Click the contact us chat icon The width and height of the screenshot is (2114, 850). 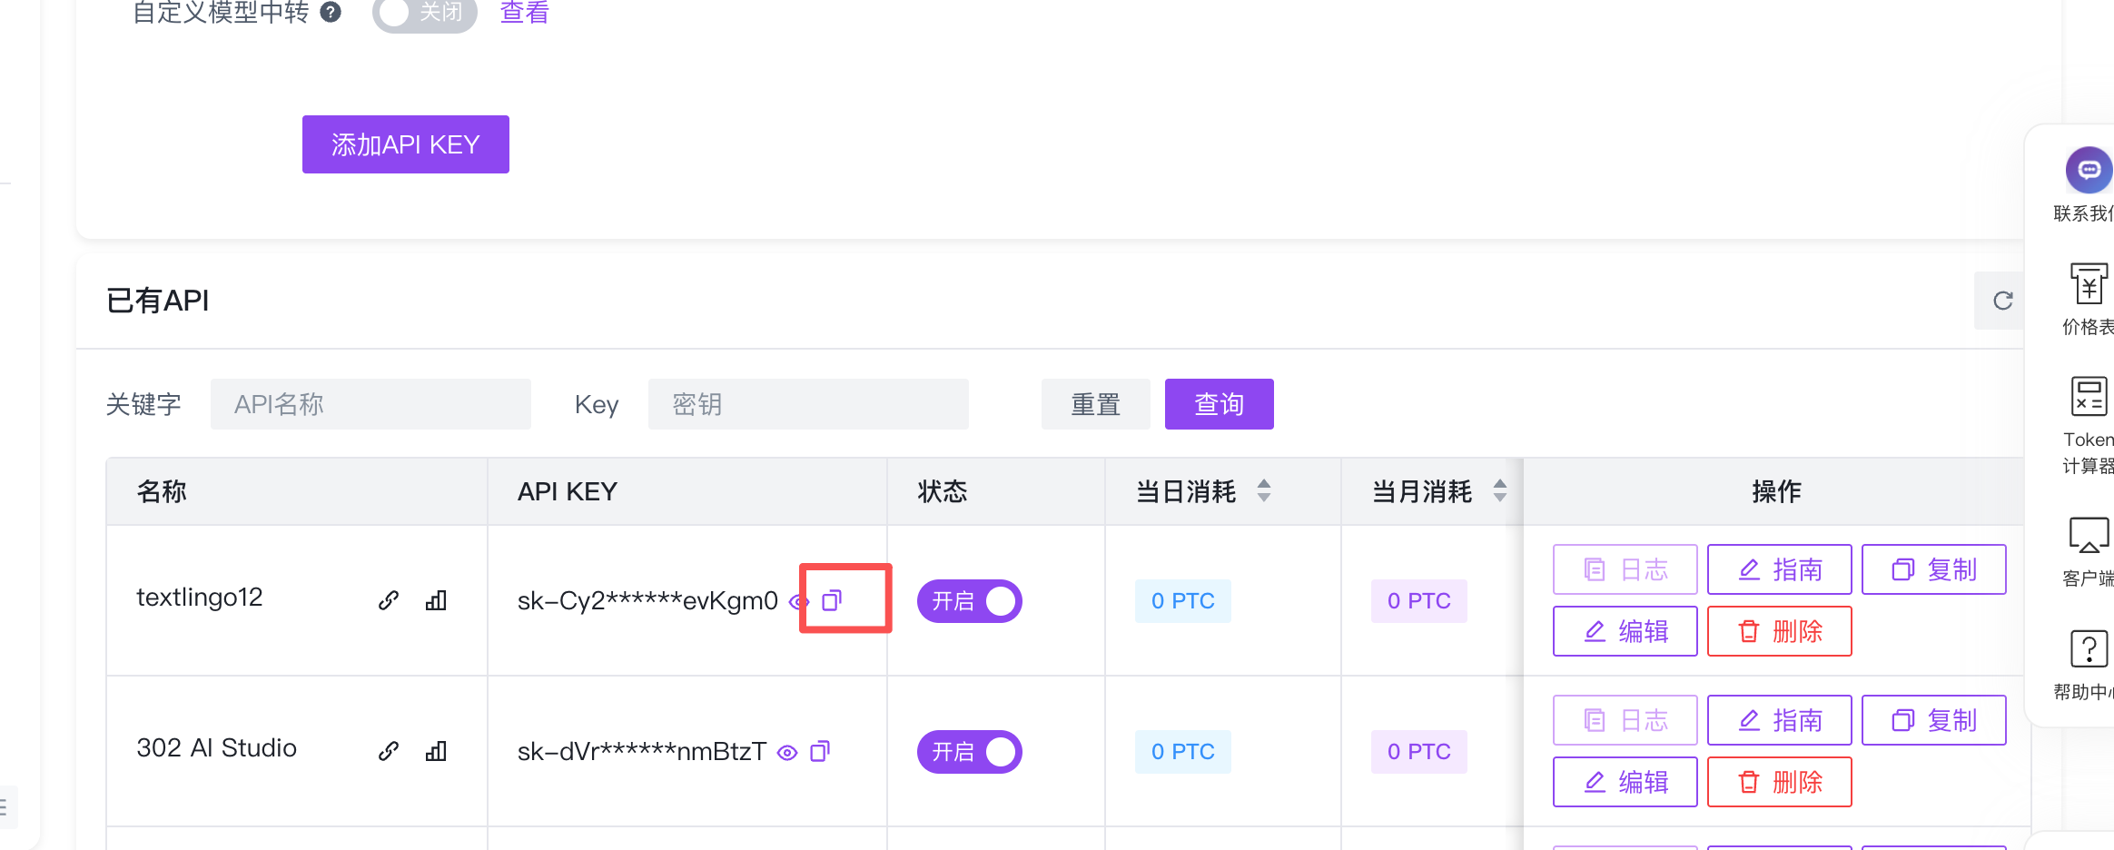tap(2089, 170)
